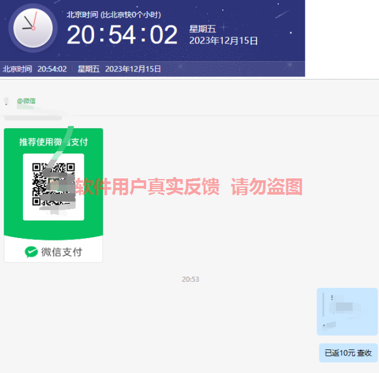The width and height of the screenshot is (379, 373).
Task: Click 星期五 in the bottom status strip
Action: tap(88, 69)
